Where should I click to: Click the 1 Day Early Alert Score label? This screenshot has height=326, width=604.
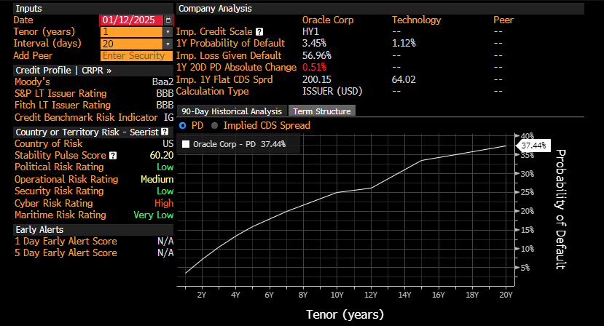66,242
